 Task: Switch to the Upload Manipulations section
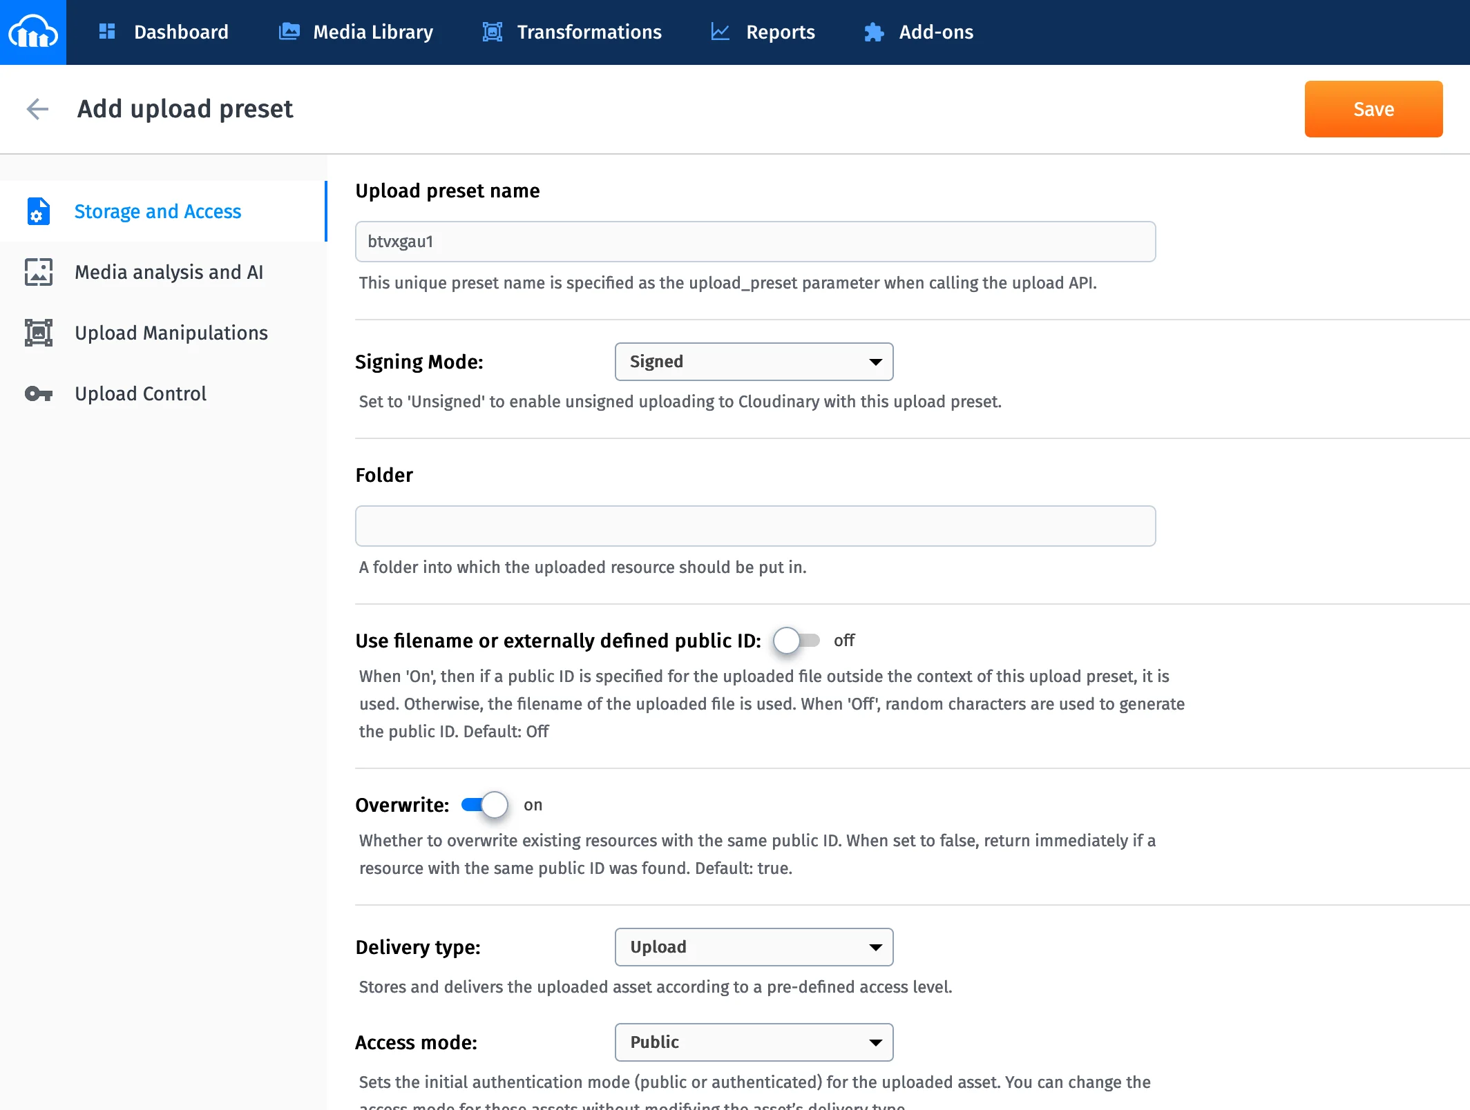pos(171,333)
